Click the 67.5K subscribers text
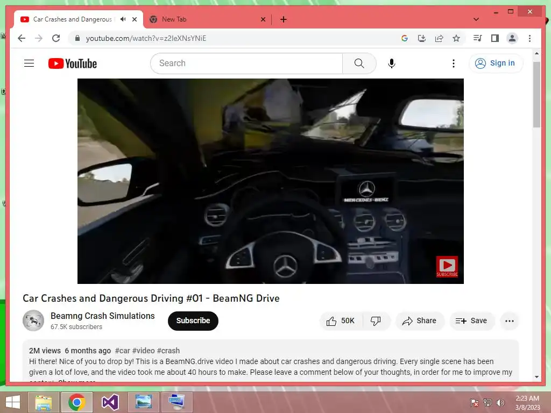The height and width of the screenshot is (413, 551). [x=76, y=326]
